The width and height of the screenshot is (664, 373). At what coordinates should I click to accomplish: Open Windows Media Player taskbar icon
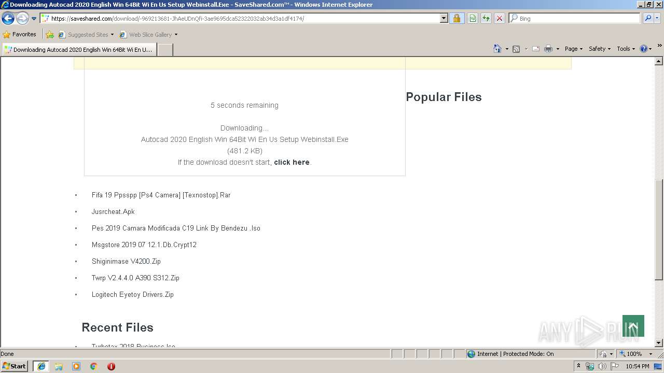click(76, 366)
